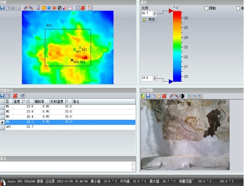Click the 温度 column header
The width and height of the screenshot is (244, 186).
click(23, 102)
